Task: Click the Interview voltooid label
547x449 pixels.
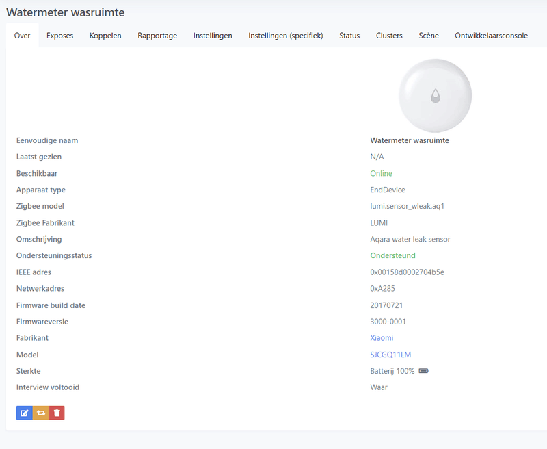Action: [x=48, y=387]
